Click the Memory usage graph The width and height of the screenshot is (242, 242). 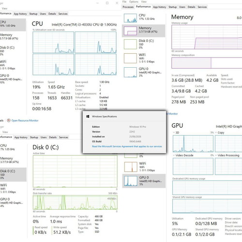(x=207, y=37)
